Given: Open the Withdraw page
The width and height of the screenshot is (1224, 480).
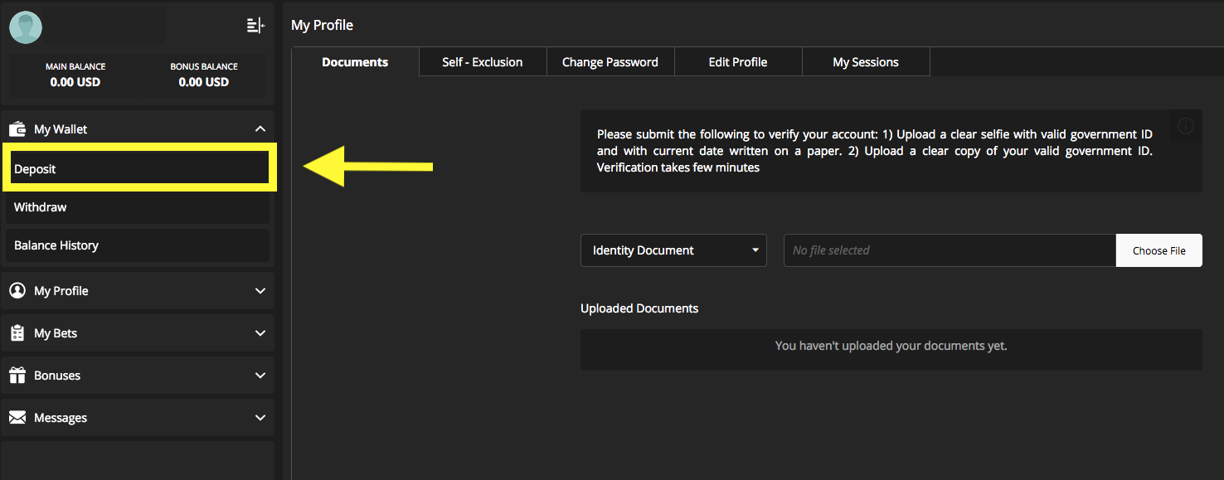Looking at the screenshot, I should click(138, 207).
